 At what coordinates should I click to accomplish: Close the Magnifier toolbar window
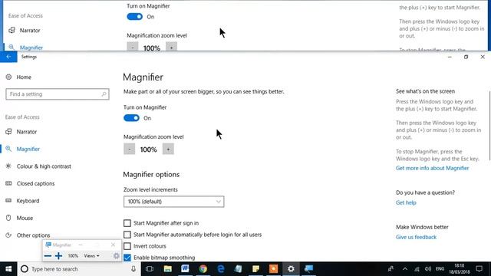113,245
